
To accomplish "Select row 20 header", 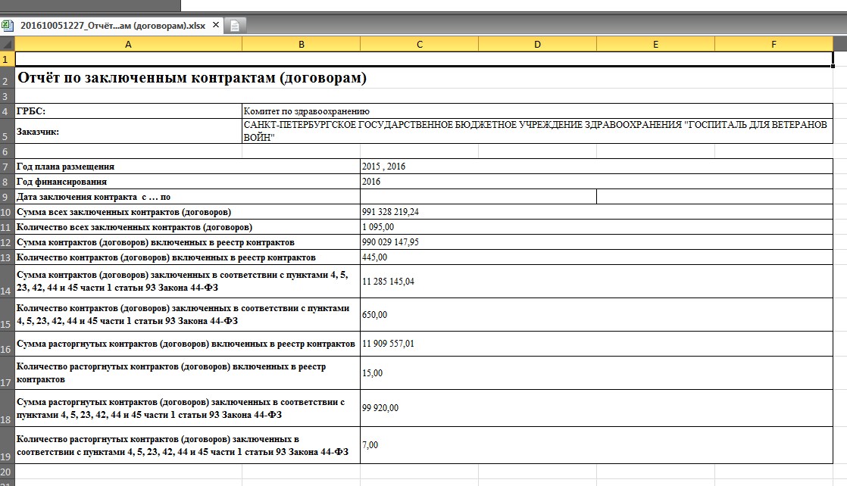I will 7,472.
